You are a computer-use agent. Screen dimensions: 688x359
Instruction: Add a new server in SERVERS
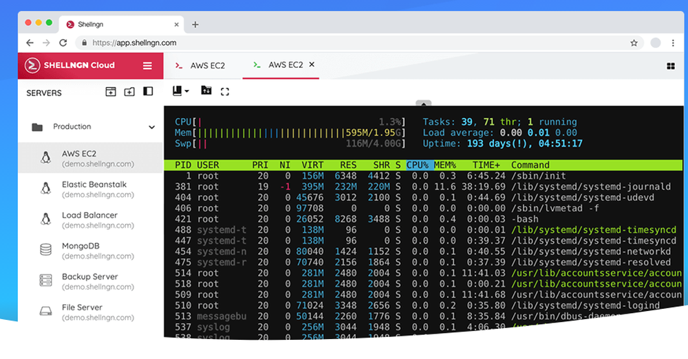coord(111,91)
